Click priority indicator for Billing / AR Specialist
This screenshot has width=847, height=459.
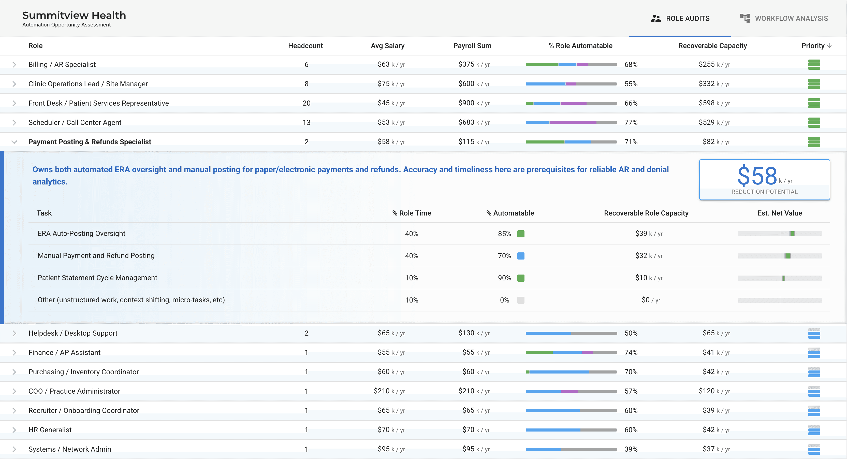(x=814, y=64)
